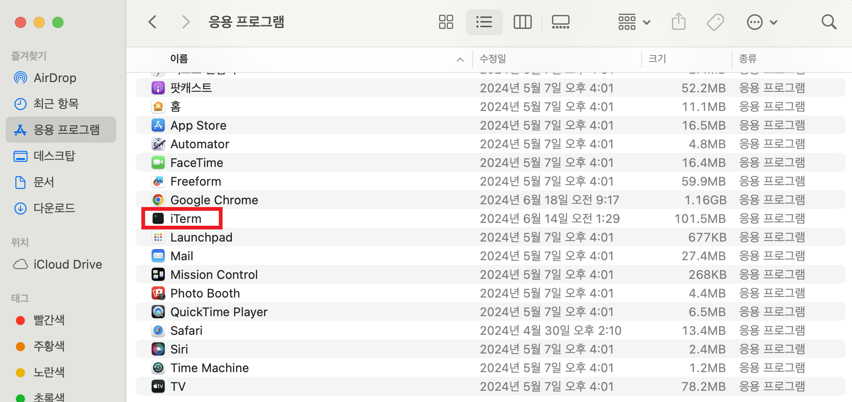This screenshot has height=402, width=852.
Task: Switch to column view
Action: click(x=523, y=22)
